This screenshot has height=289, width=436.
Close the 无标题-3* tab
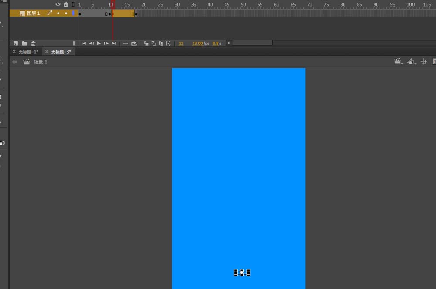tap(47, 52)
